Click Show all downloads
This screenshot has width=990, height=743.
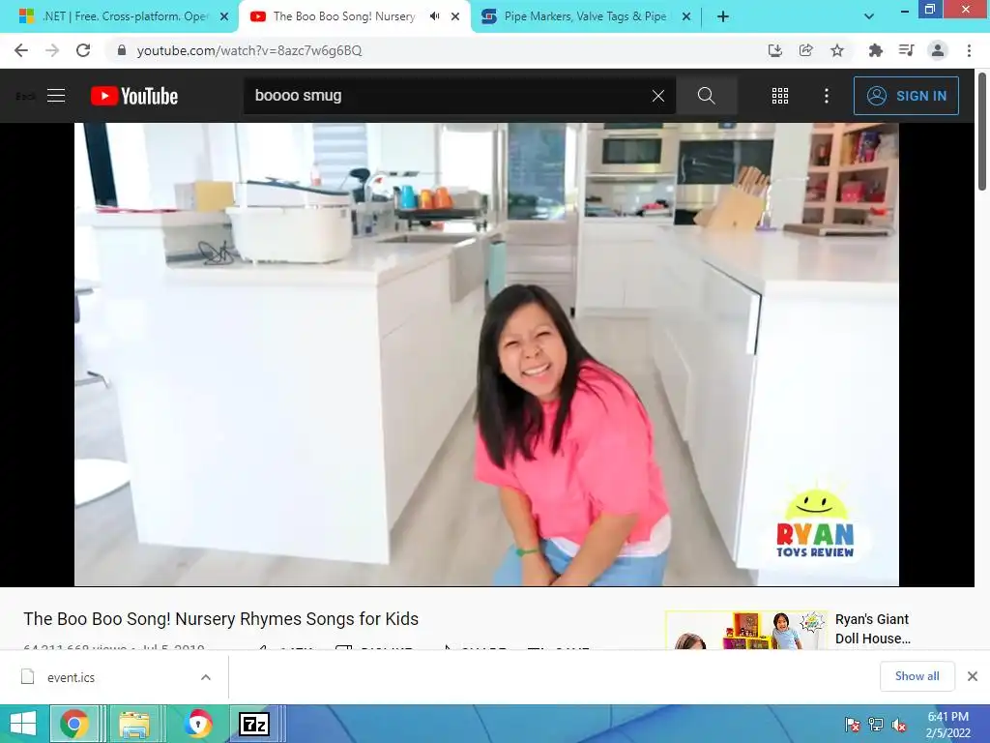pos(917,676)
